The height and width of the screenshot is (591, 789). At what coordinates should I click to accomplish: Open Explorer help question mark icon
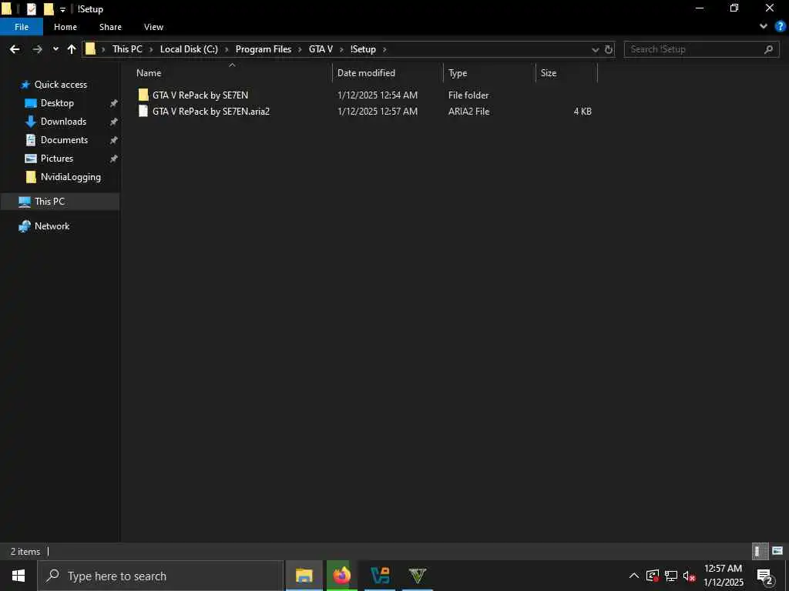coord(780,27)
